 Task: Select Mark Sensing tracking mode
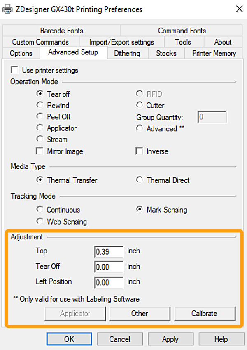(x=140, y=209)
